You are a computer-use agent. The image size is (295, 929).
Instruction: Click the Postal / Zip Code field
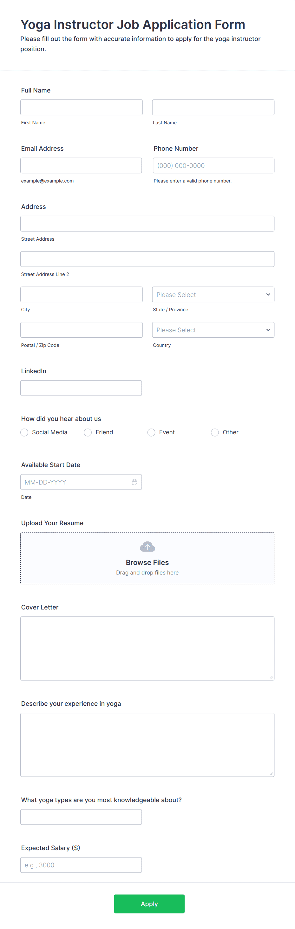pyautogui.click(x=81, y=330)
